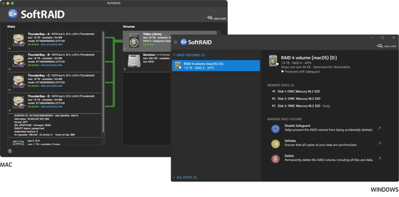Collapse the ThunderBay - D disclosure triangle

click(x=10, y=111)
